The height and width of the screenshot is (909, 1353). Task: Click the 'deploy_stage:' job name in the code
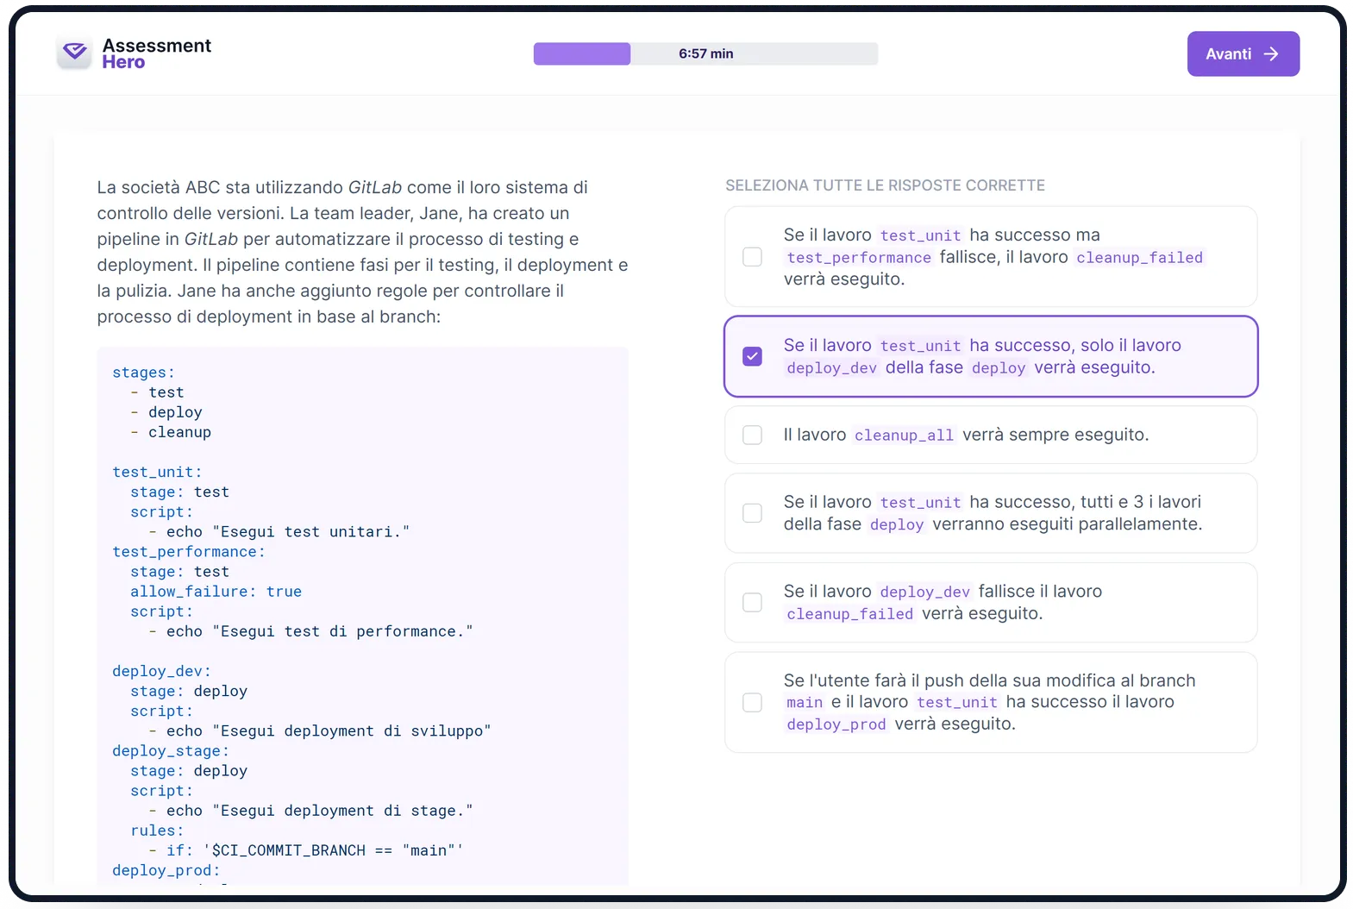pos(171,751)
